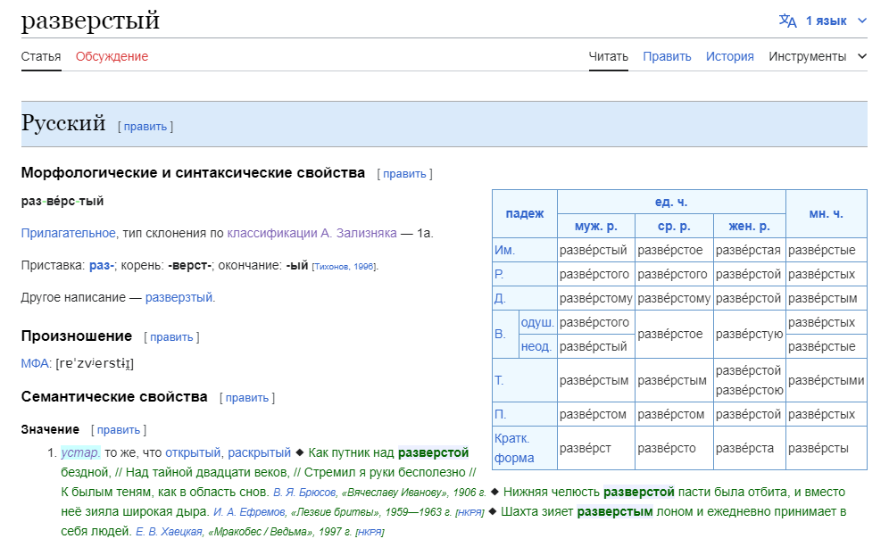Select table cell 'развёрстою'

[x=749, y=390]
